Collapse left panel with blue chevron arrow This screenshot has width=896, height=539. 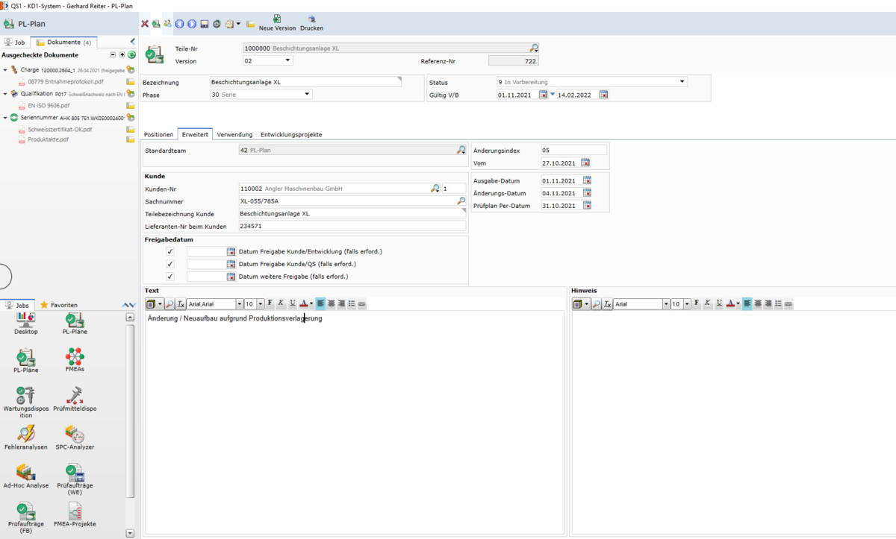tap(133, 42)
